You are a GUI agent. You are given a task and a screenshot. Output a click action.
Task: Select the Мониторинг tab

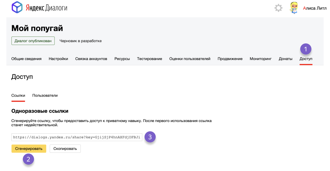click(x=260, y=59)
